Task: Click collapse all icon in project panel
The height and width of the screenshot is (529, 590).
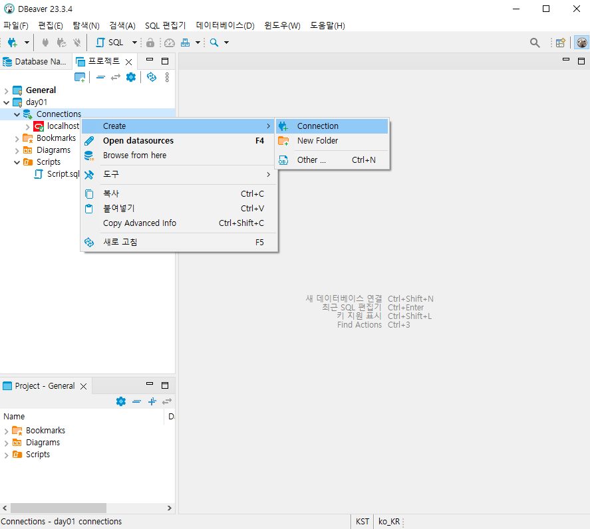Action: click(100, 77)
